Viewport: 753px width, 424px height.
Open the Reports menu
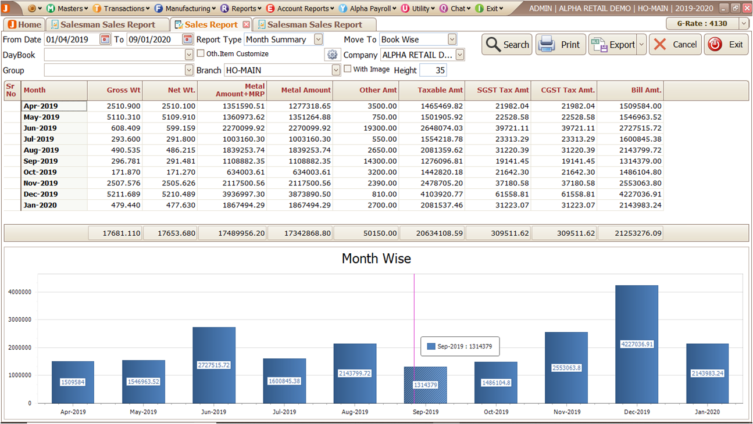[x=241, y=9]
